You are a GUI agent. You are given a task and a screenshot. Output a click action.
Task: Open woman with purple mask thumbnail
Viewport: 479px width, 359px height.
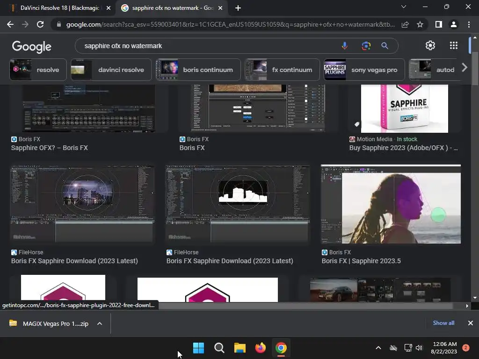[391, 204]
